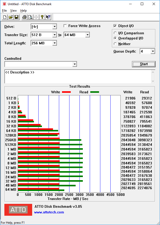Screen dimensions: 160x225
Task: Click the move crosshair toolbar icon
Action: 36,17
